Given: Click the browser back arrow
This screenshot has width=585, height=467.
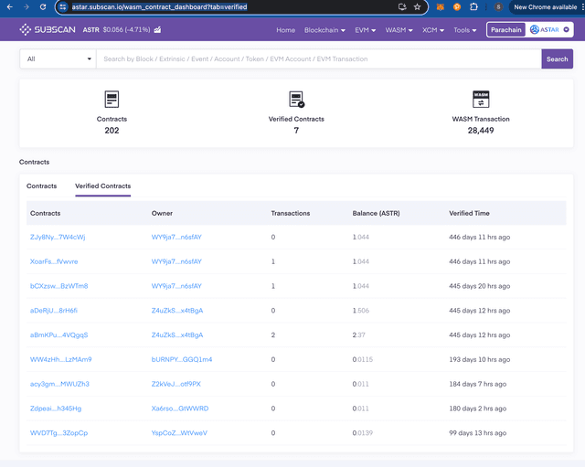Looking at the screenshot, I should pyautogui.click(x=10, y=7).
